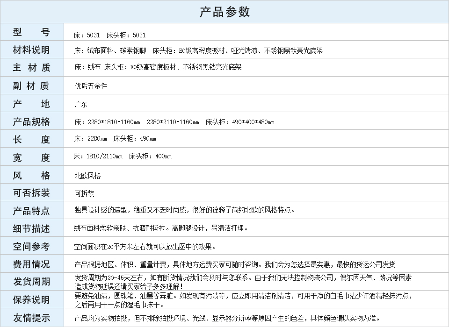Select the 费用情况 row label
This screenshot has height=327, width=449.
click(31, 264)
